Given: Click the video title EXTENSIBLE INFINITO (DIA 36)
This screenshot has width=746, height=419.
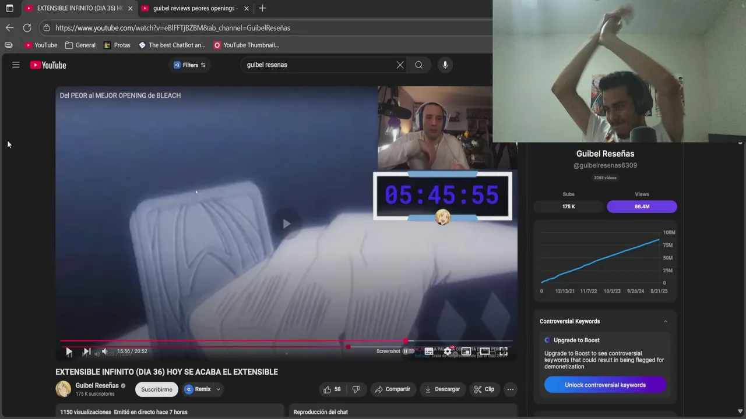Looking at the screenshot, I should click(x=167, y=372).
